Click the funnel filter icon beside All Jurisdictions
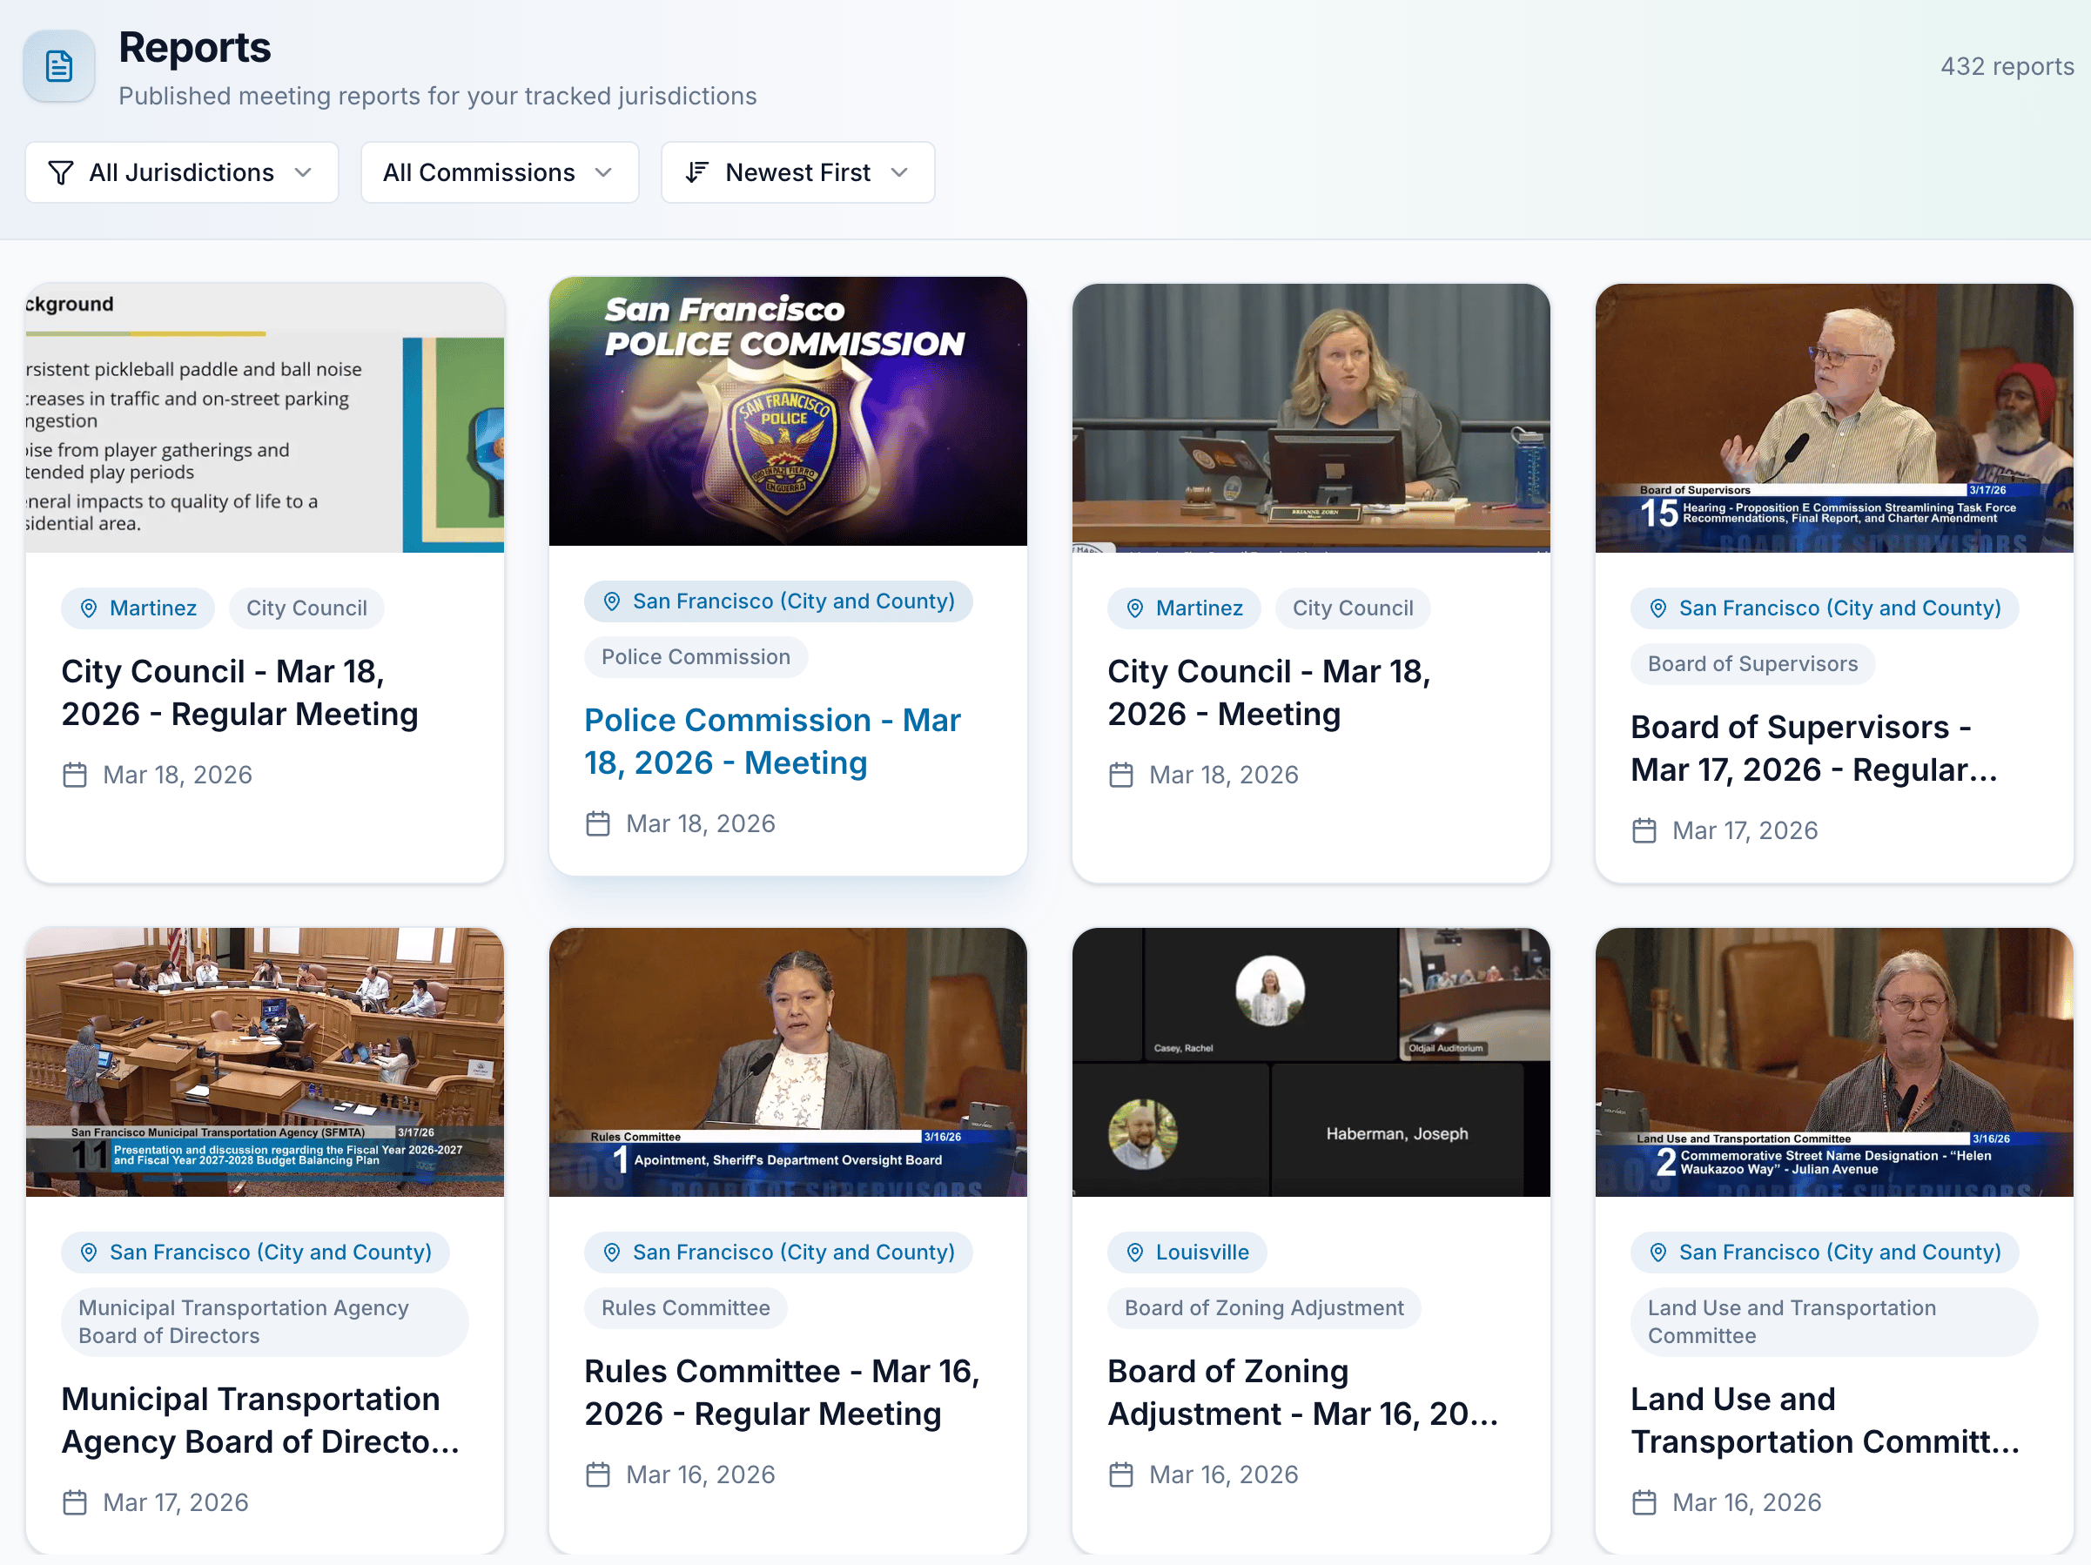Viewport: 2091px width, 1565px height. pos(60,173)
